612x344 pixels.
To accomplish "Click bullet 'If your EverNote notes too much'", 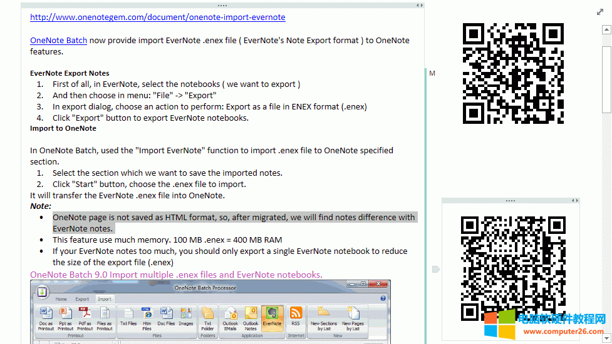I will [x=230, y=256].
